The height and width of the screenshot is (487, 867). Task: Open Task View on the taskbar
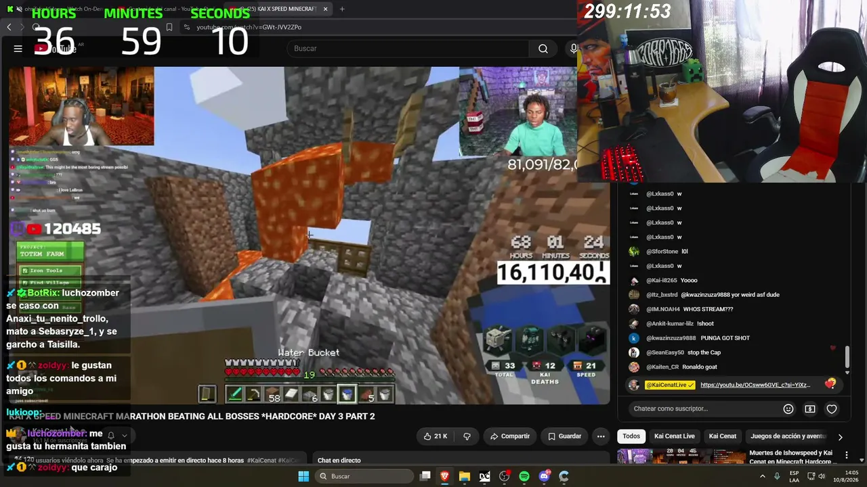(x=425, y=476)
